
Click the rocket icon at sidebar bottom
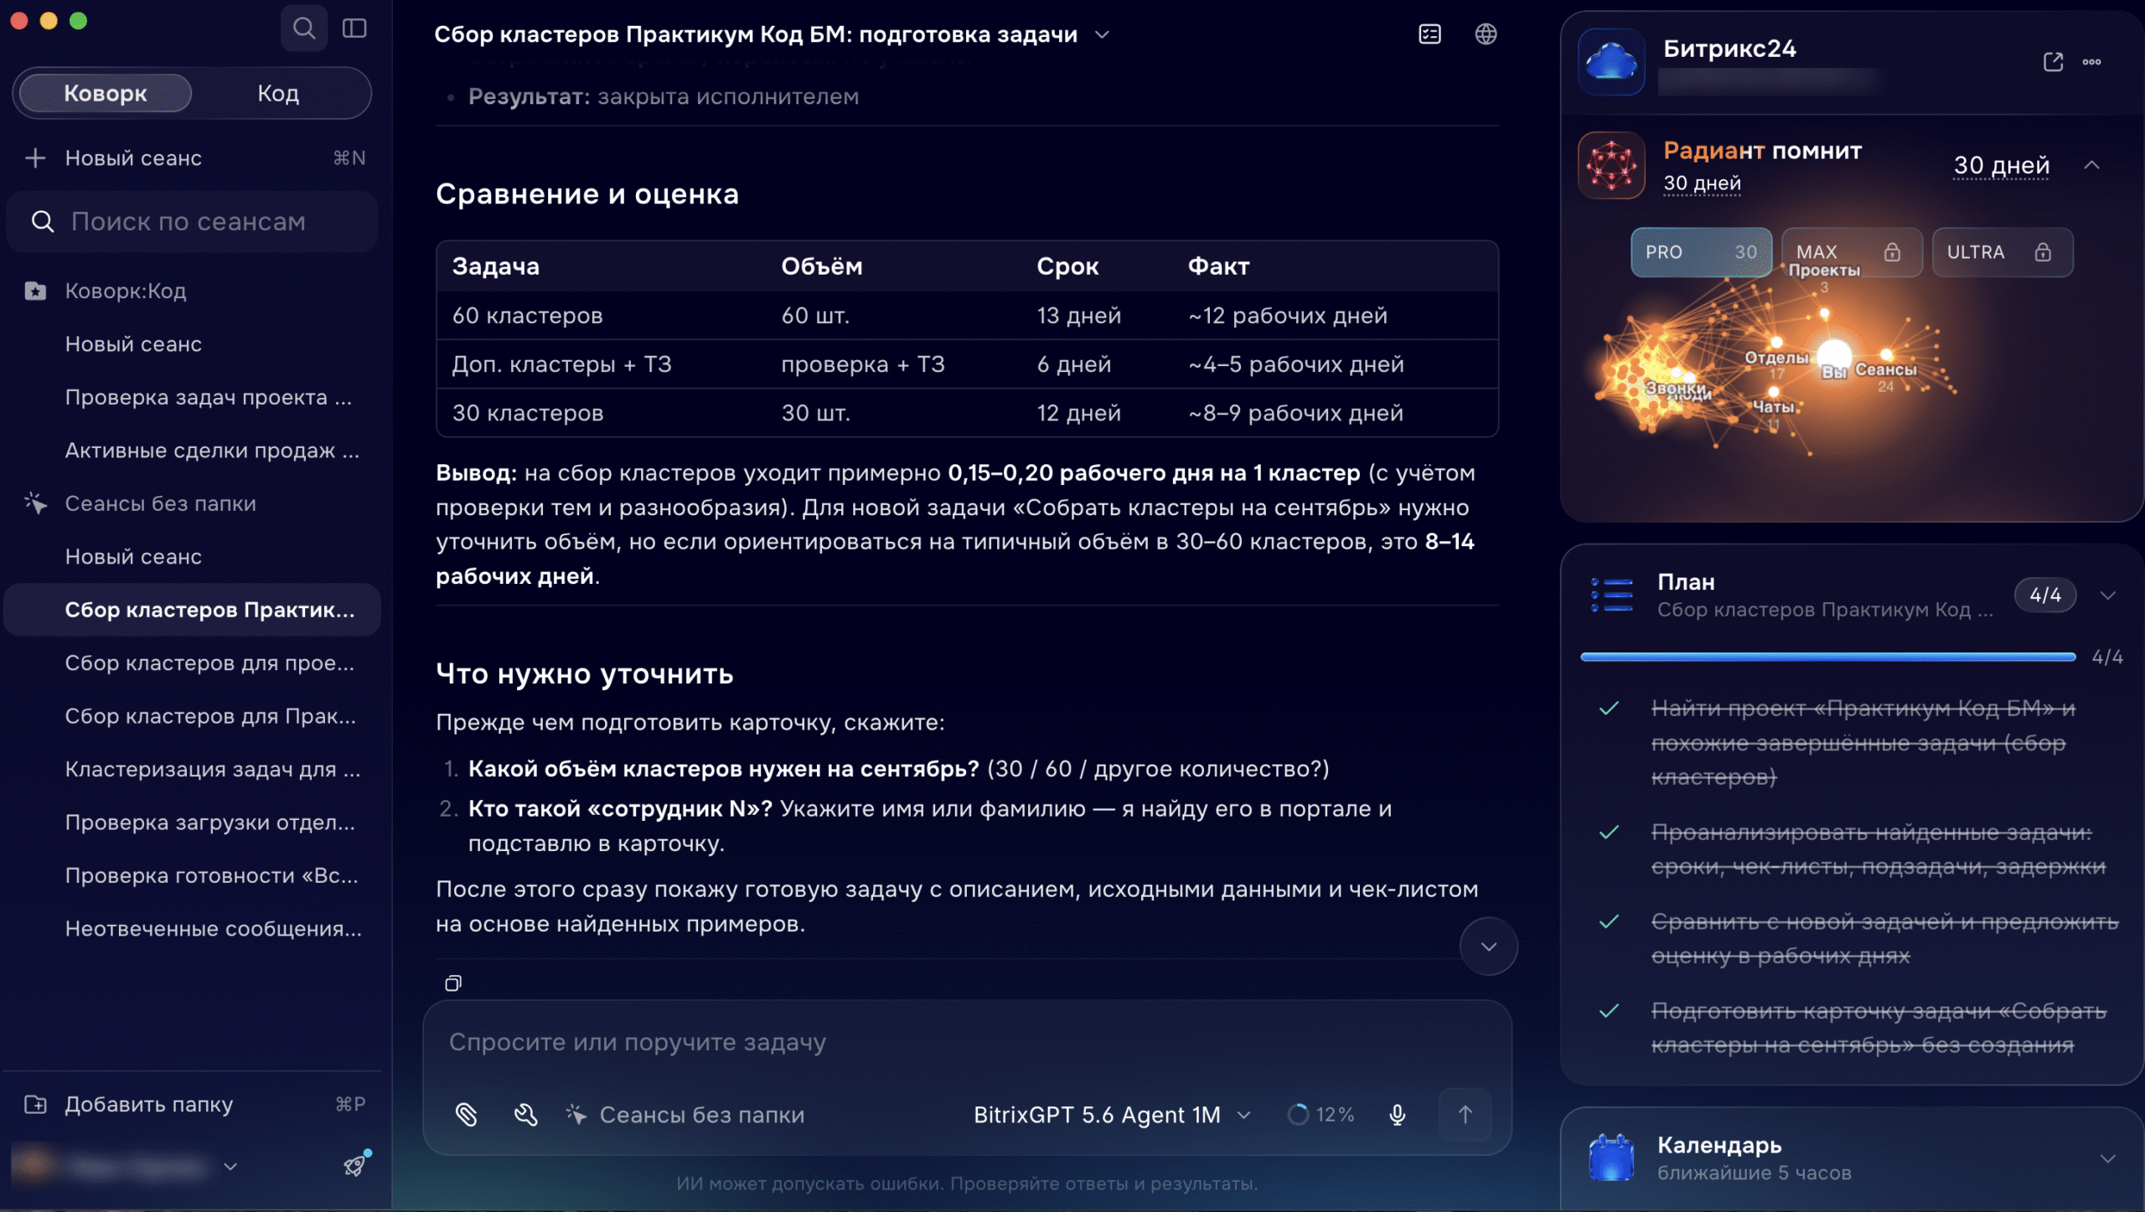(355, 1164)
